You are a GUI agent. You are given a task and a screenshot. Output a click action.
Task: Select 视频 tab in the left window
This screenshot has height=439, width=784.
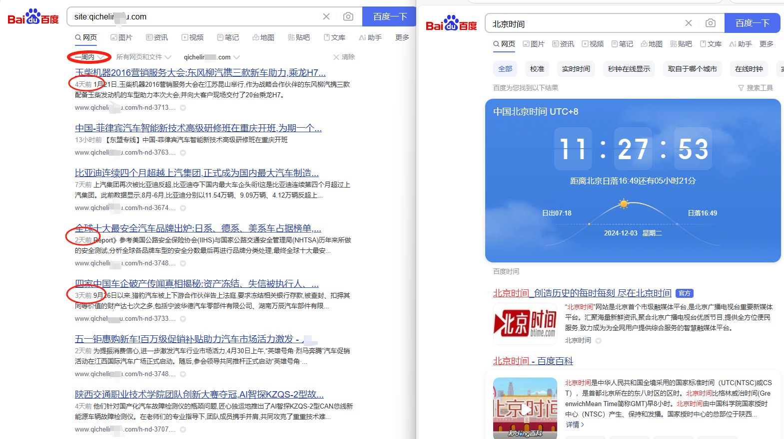coord(192,37)
